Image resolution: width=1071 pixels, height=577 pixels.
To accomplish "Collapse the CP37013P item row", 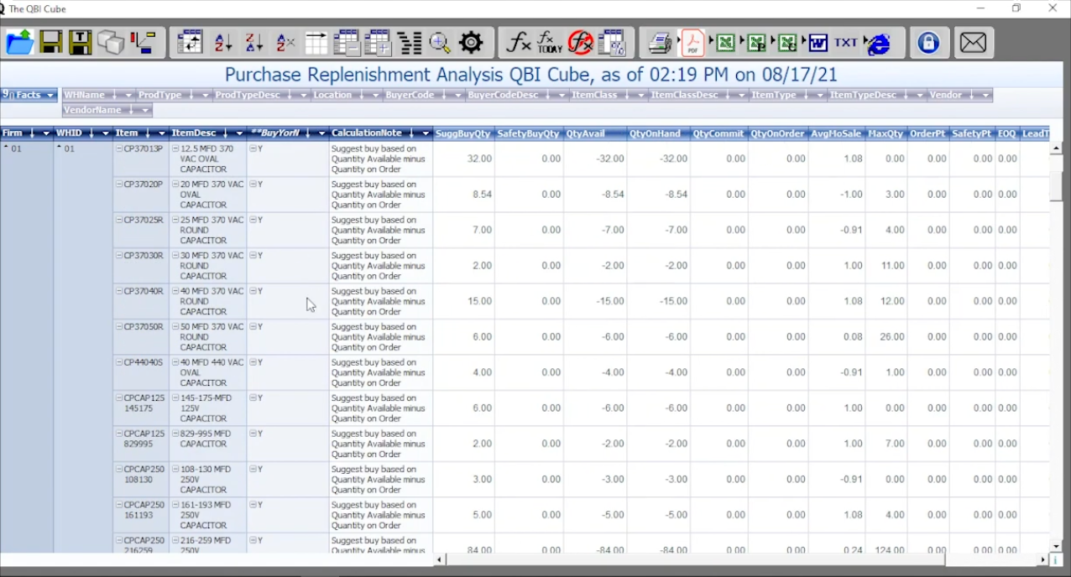I will click(x=120, y=149).
